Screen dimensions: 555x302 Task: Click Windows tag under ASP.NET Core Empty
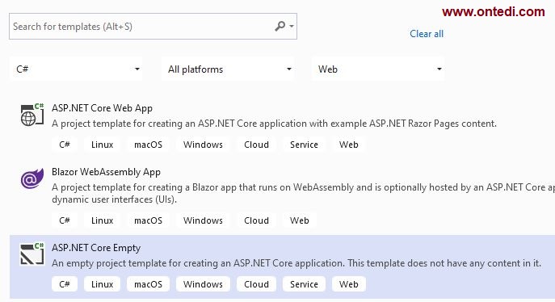click(203, 284)
